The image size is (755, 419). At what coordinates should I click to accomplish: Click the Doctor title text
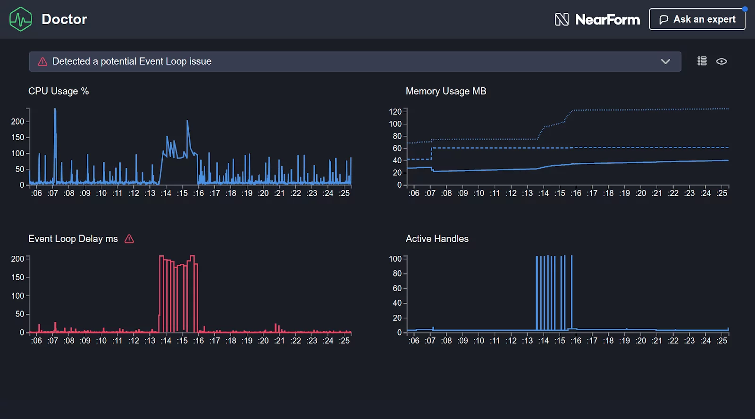(64, 19)
